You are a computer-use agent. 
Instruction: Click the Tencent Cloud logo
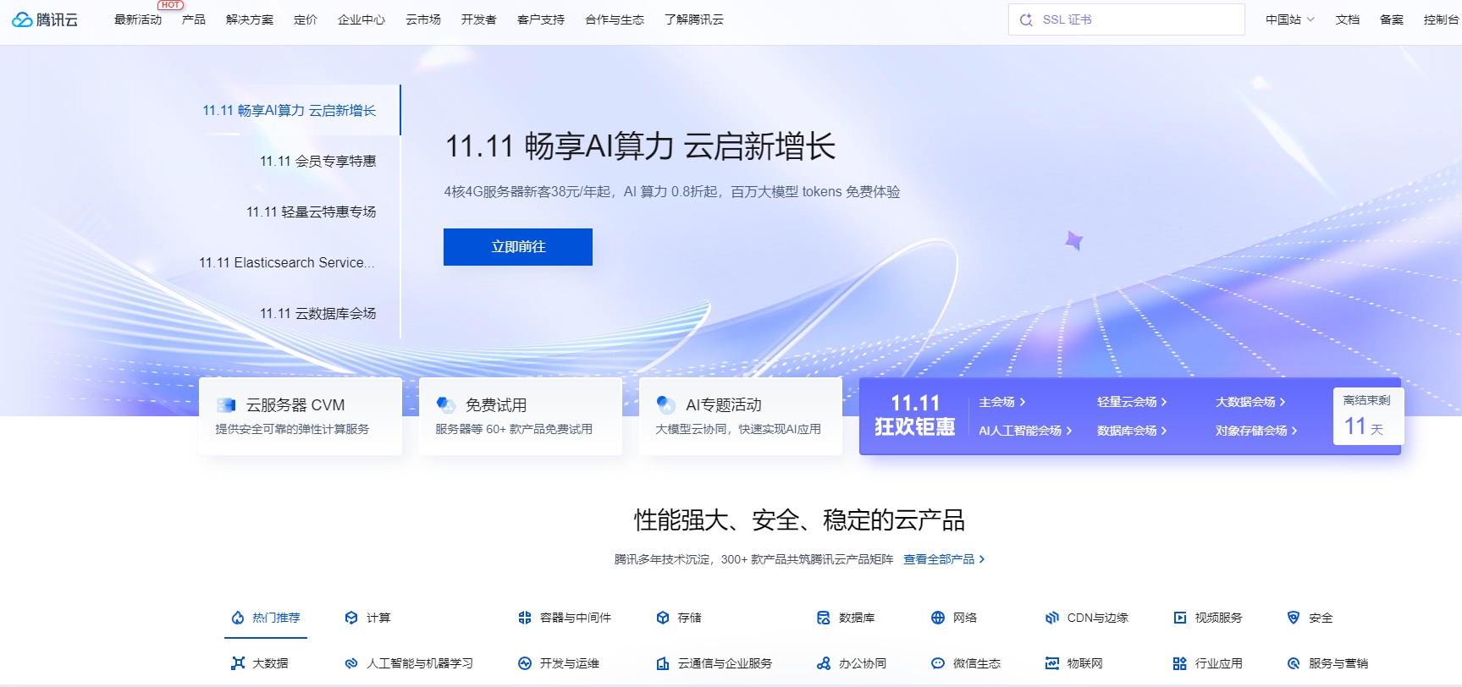(45, 19)
